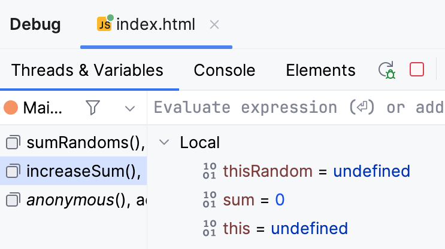
Task: Close the index.html debug tab
Action: [214, 24]
